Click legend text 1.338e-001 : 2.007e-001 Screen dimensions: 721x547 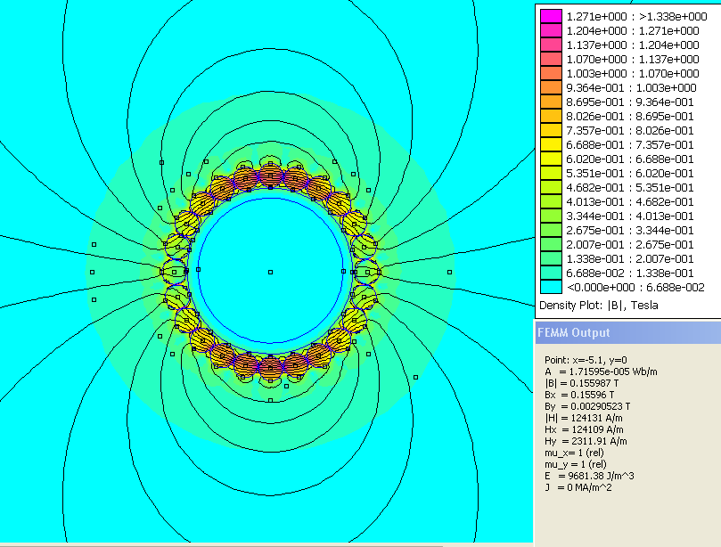pos(630,258)
